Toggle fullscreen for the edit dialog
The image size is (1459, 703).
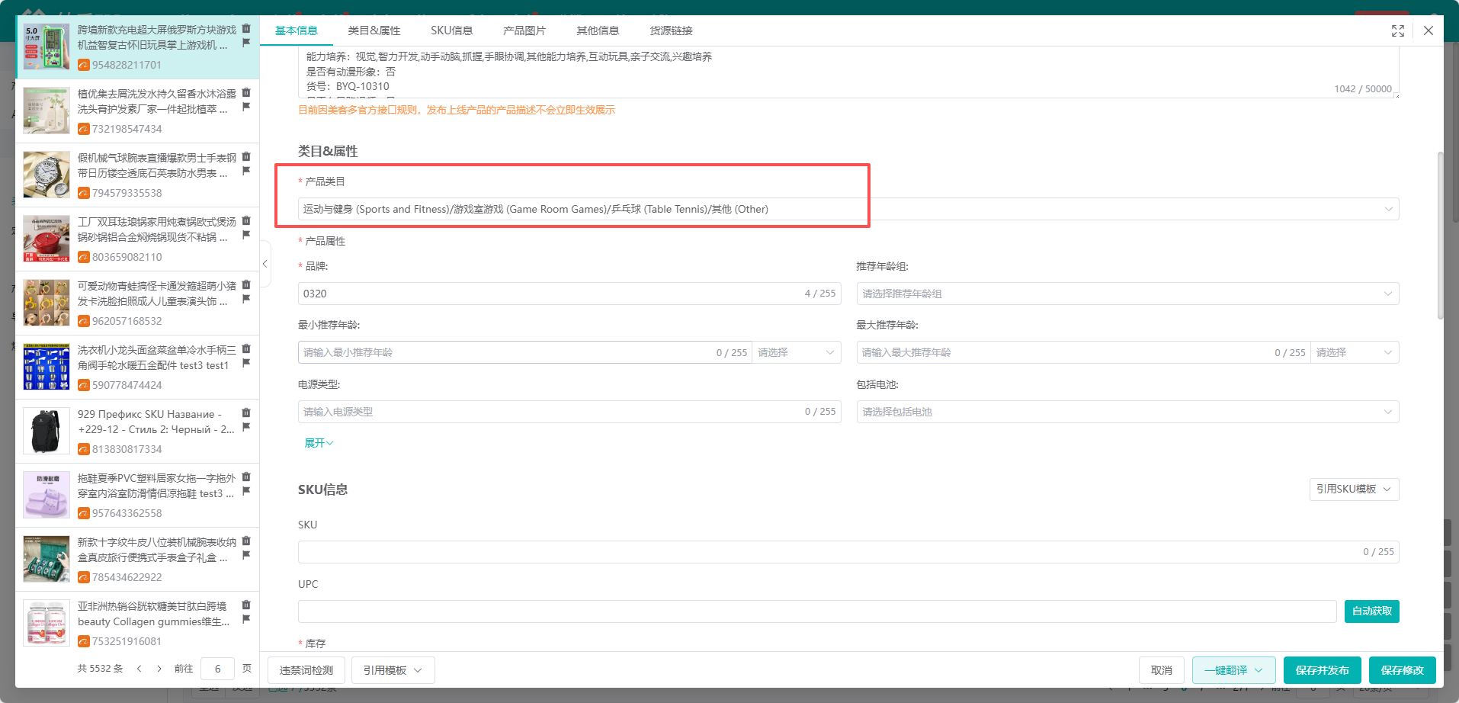coord(1398,30)
